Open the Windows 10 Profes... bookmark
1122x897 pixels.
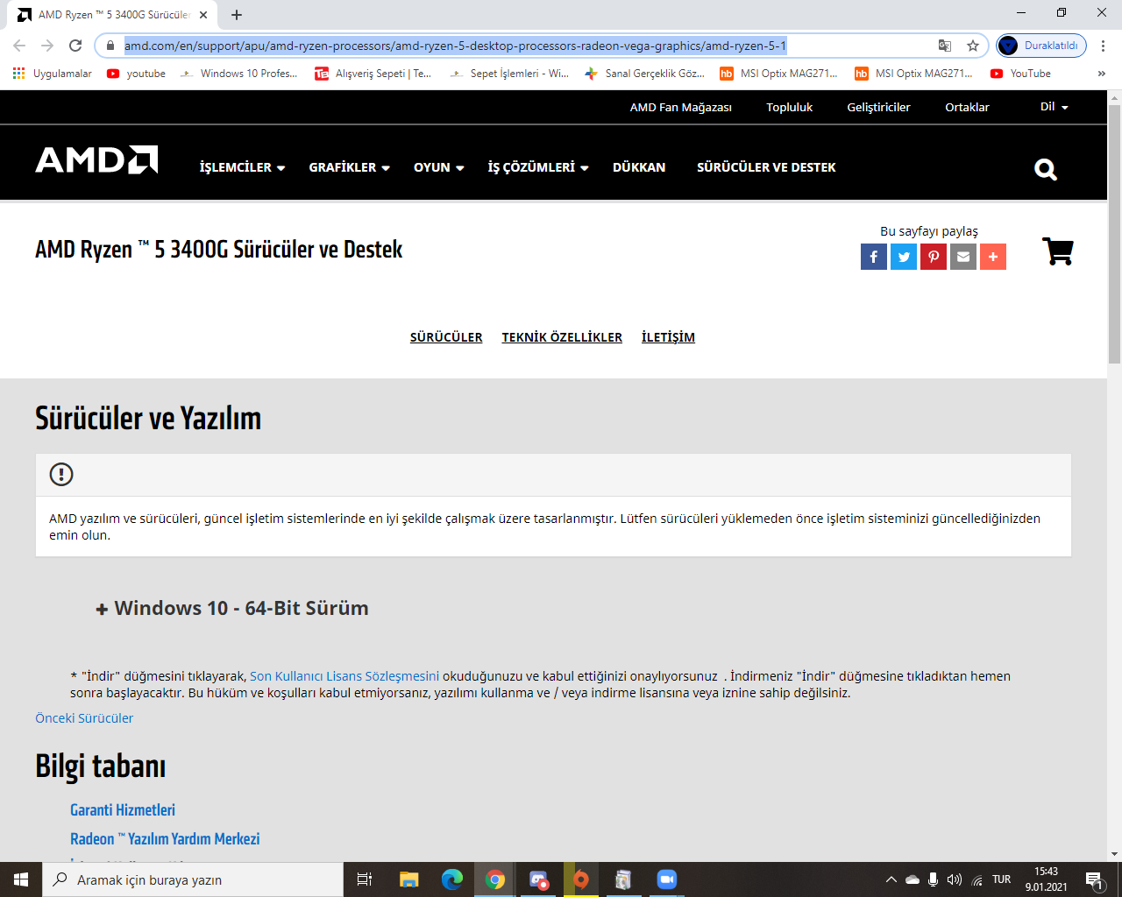point(238,74)
